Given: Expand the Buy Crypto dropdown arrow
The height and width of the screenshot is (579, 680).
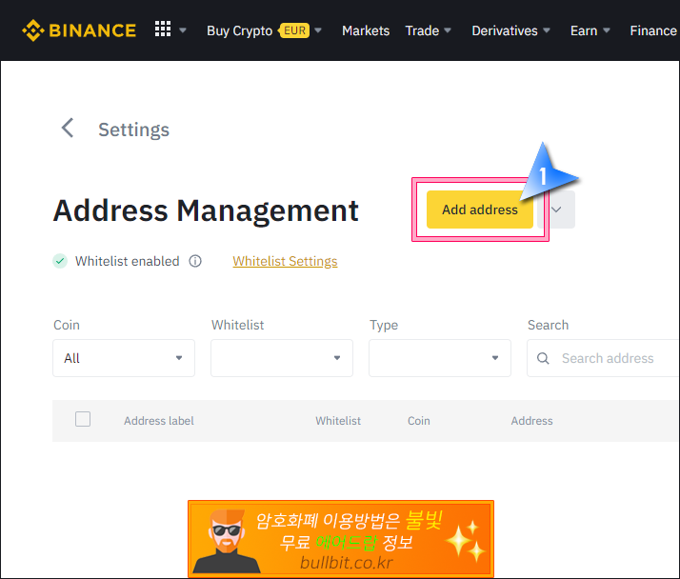Looking at the screenshot, I should [x=318, y=30].
